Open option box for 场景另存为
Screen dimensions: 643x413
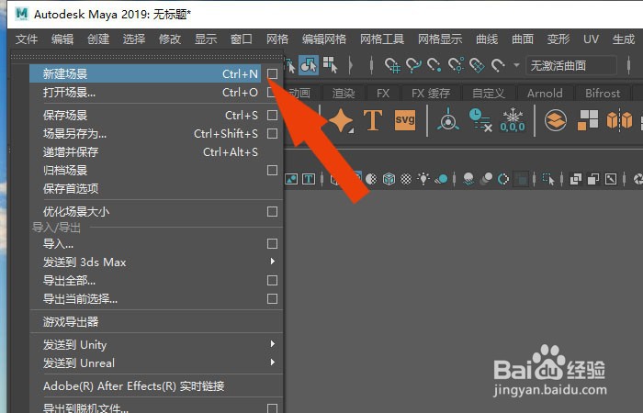272,134
